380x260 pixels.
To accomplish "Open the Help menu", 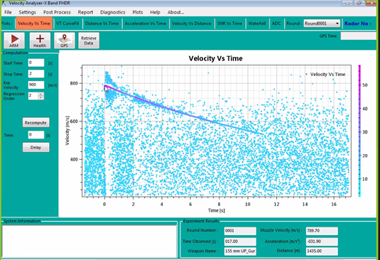I will [155, 12].
